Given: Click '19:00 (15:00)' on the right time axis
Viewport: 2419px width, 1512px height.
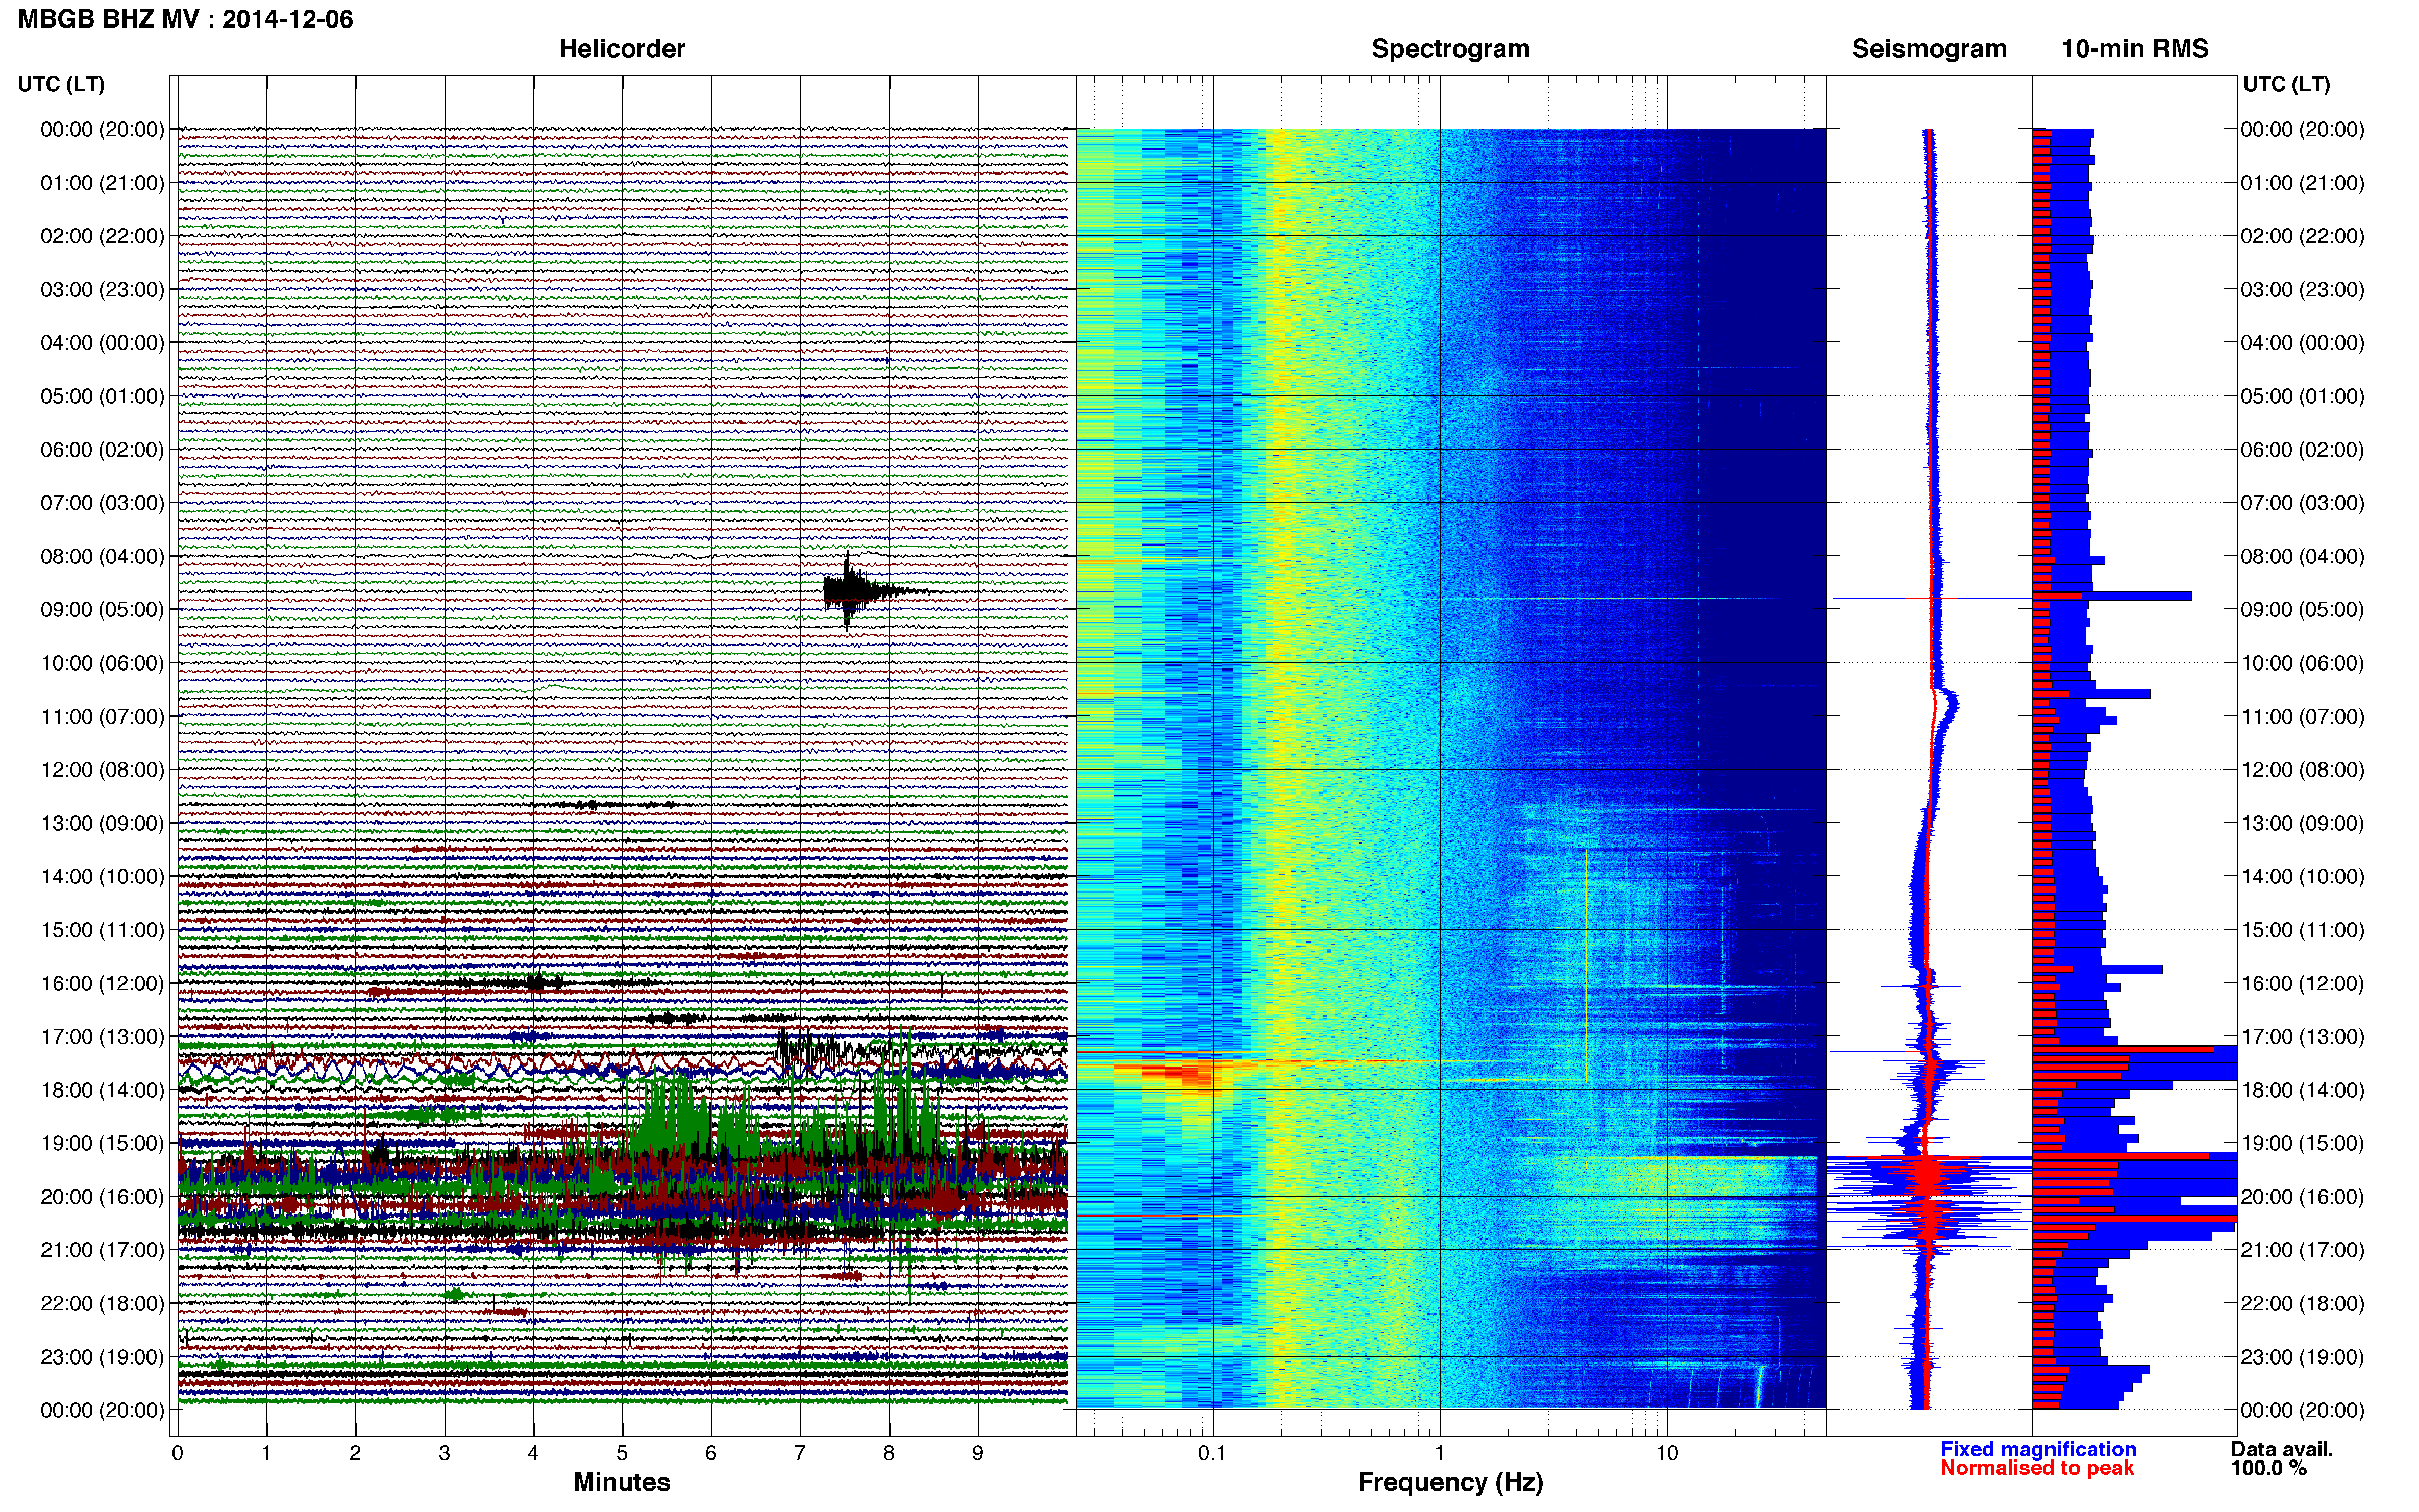Looking at the screenshot, I should point(2302,1143).
